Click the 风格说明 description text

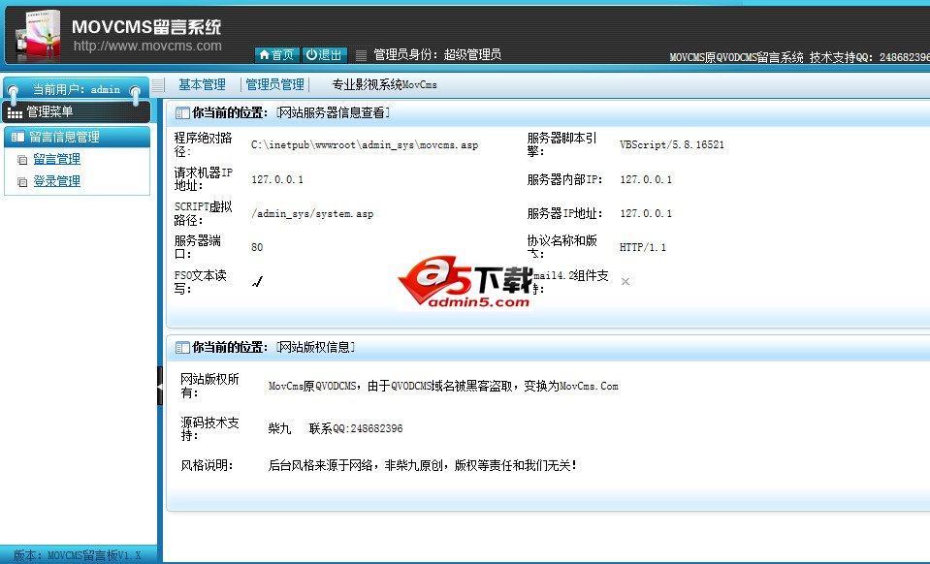tap(422, 466)
